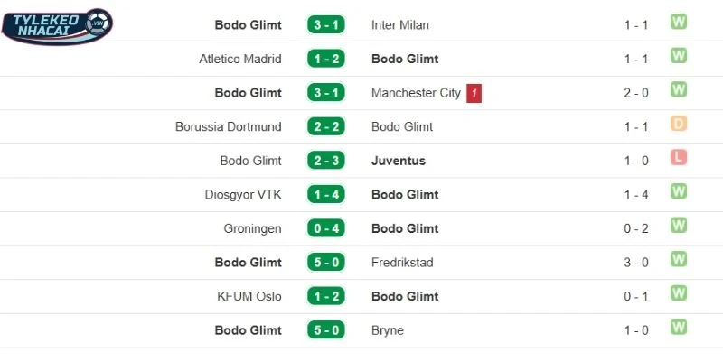Open the 2 - 3 score against Juventus
723x361 pixels.
(325, 161)
